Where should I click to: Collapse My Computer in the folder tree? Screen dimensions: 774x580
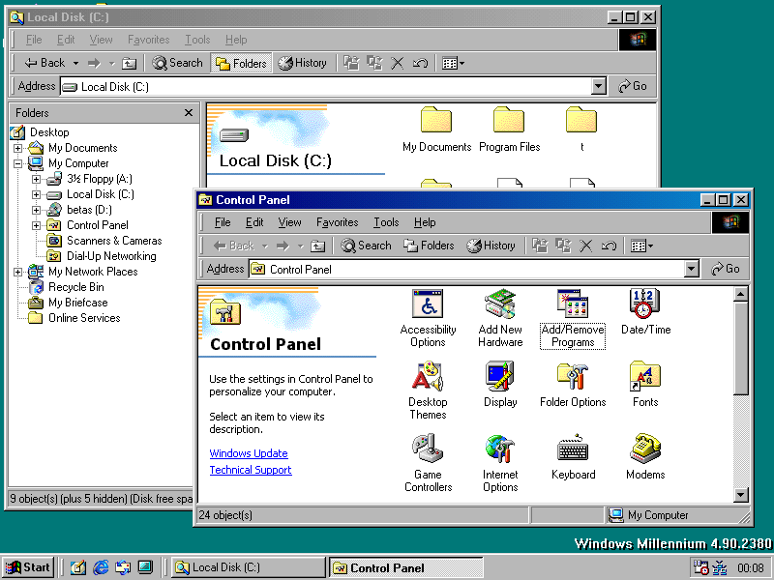click(17, 163)
